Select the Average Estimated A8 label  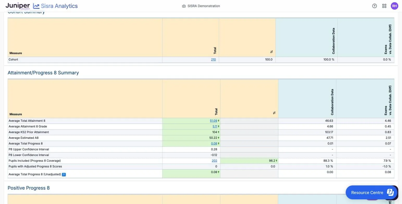click(x=23, y=138)
